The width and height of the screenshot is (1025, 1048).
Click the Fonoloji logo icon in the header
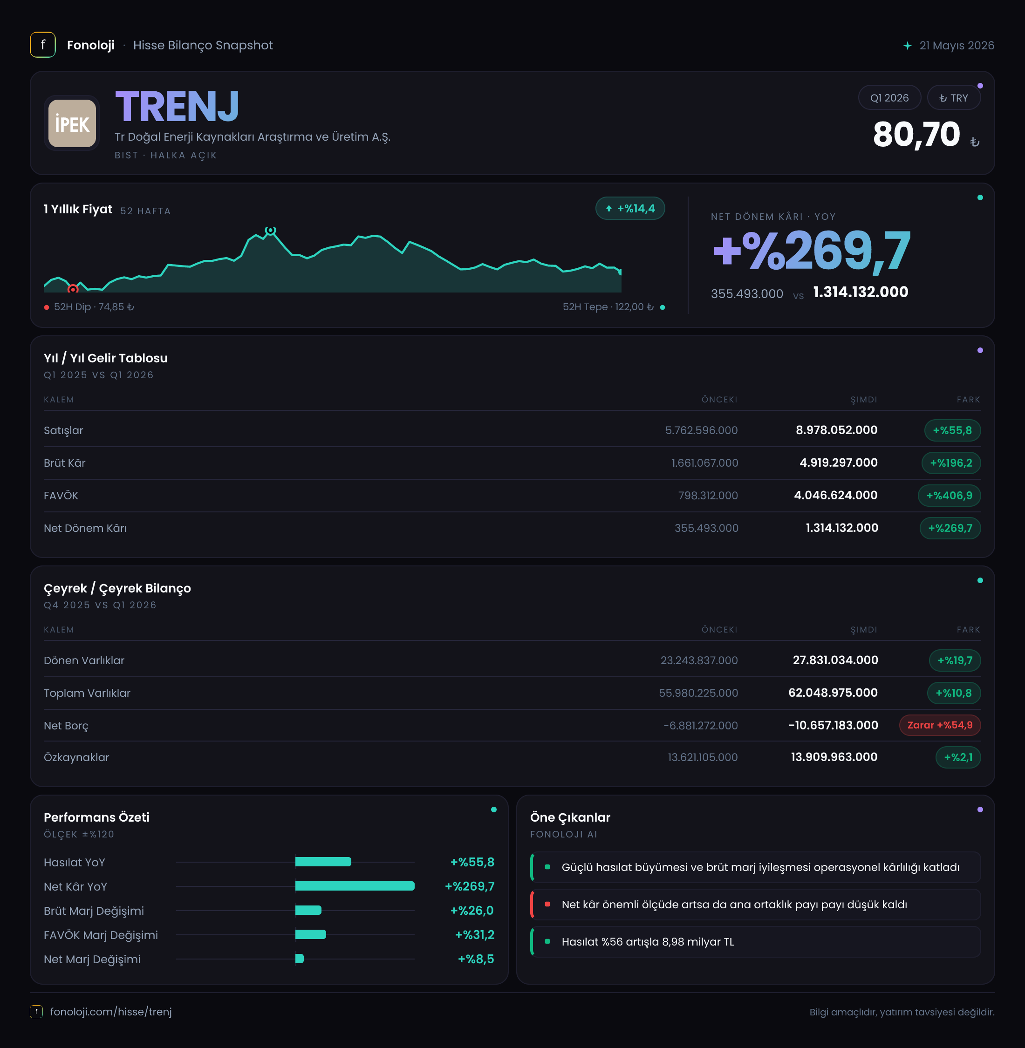coord(42,45)
